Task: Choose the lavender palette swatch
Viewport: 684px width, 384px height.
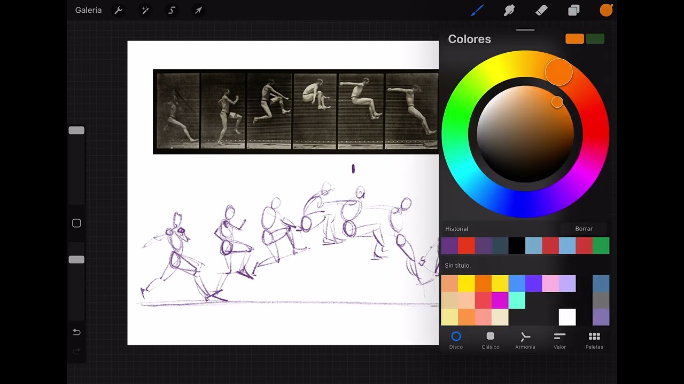Action: 567,284
